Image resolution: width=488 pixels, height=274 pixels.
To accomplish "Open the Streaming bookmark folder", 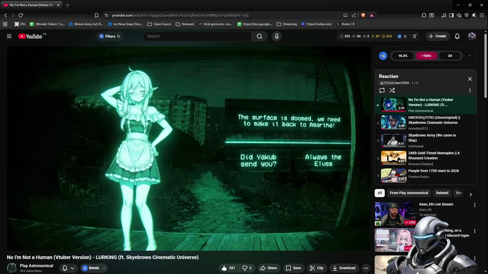I will [x=287, y=24].
